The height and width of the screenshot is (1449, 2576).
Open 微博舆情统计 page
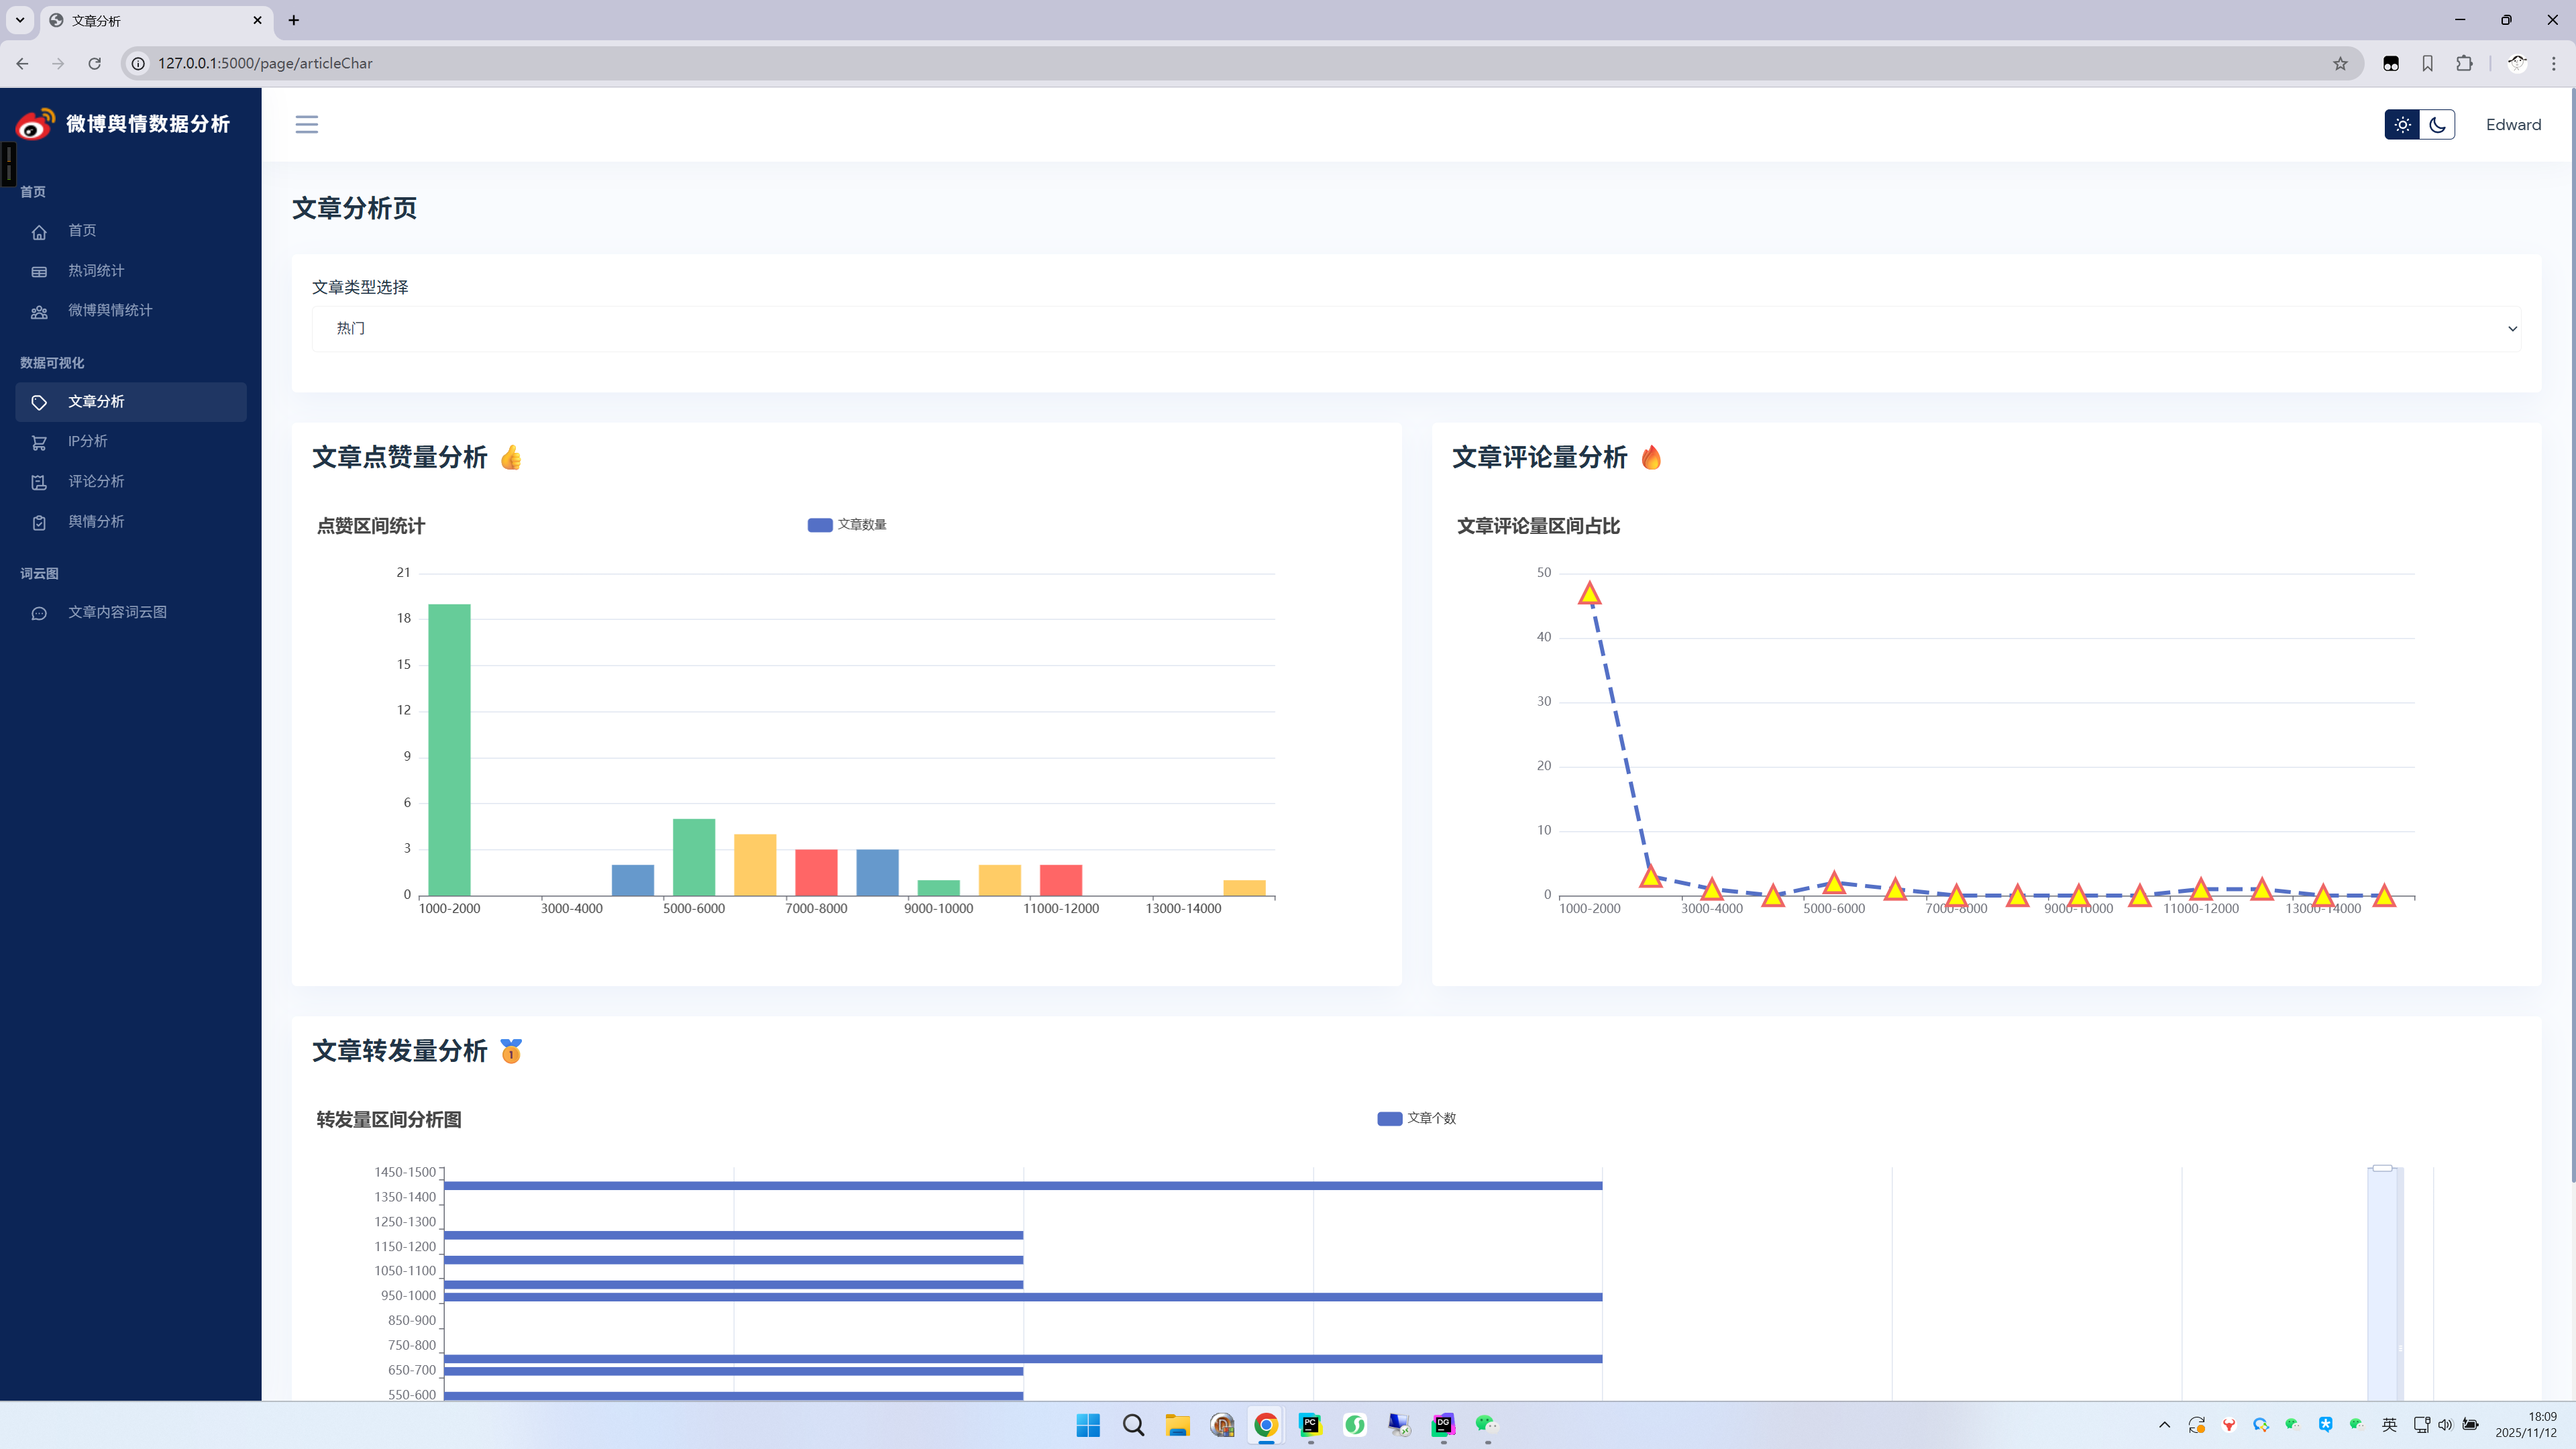click(110, 311)
